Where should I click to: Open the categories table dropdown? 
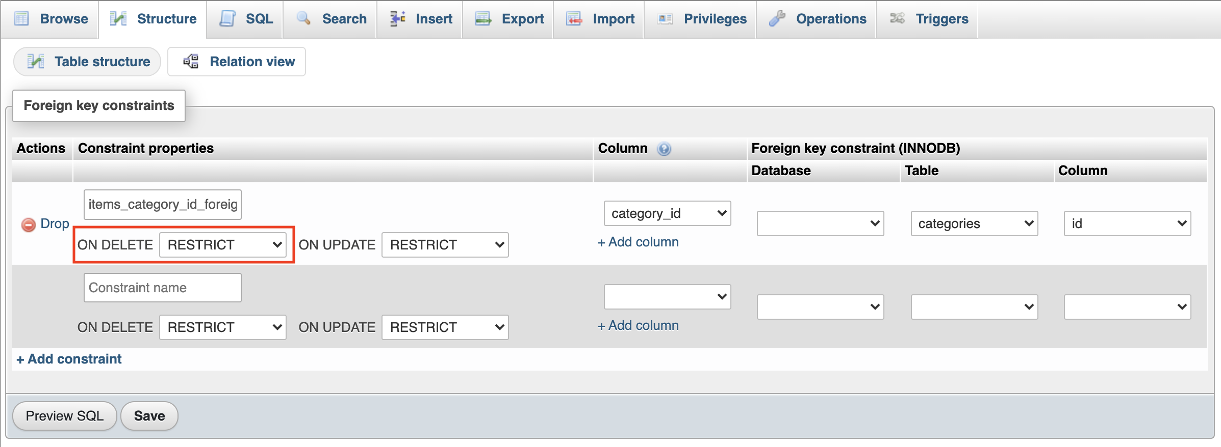coord(974,223)
